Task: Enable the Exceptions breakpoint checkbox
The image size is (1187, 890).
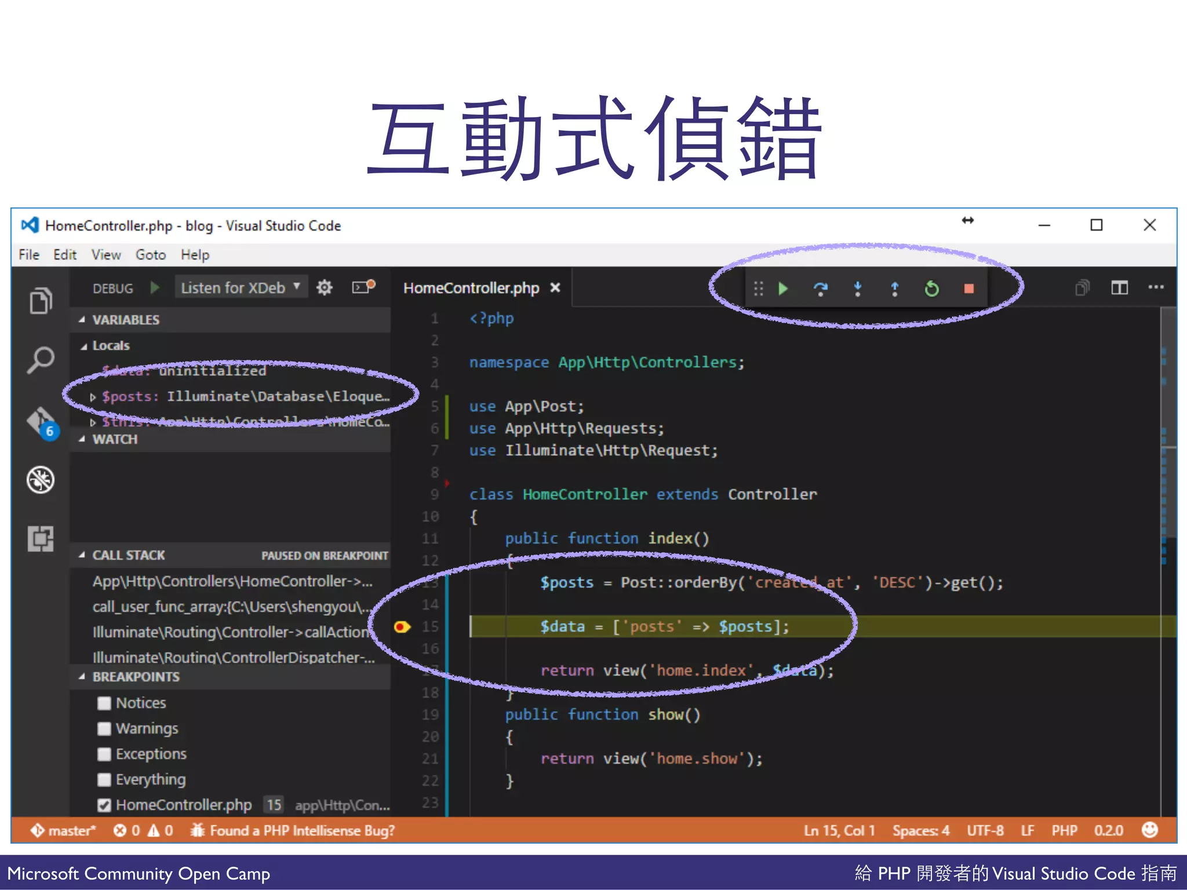Action: point(104,754)
